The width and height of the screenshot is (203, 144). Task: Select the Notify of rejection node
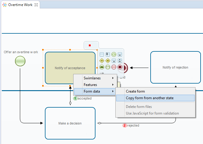pyautogui.click(x=175, y=67)
